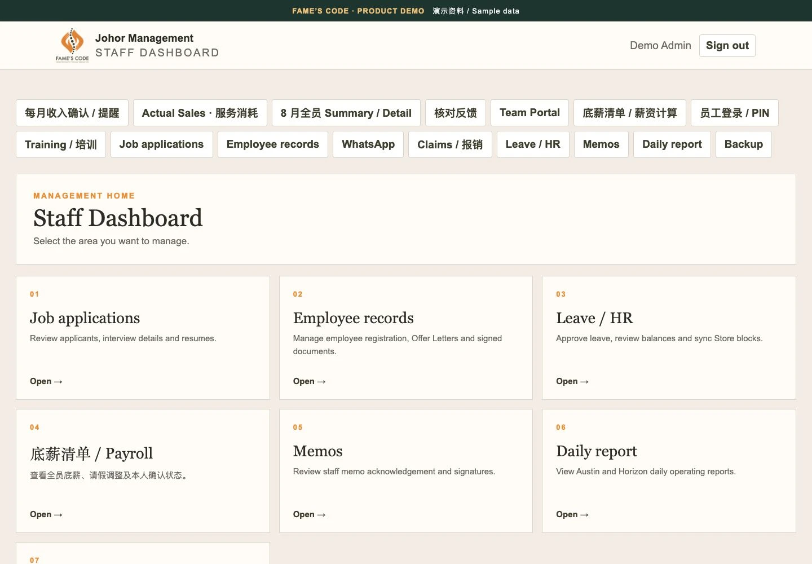
Task: Click the Staff Dashboard page heading
Action: (x=118, y=218)
